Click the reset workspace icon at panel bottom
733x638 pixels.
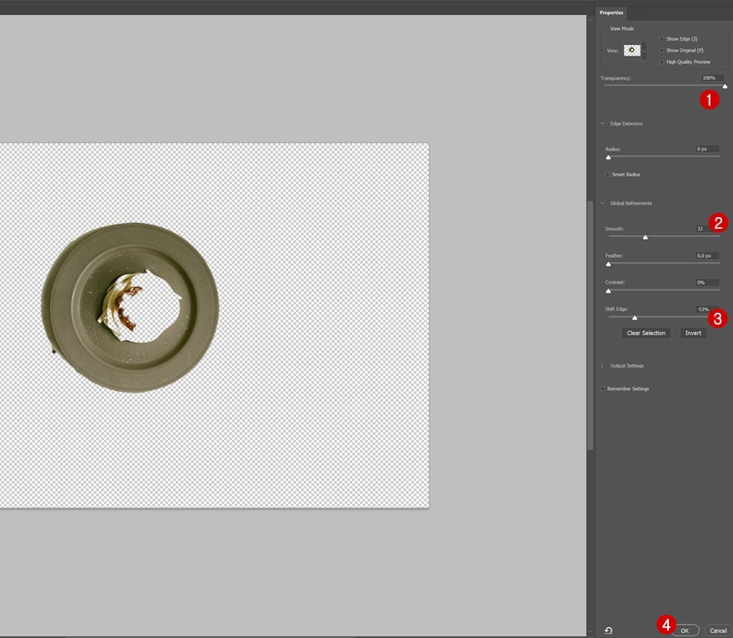[609, 631]
